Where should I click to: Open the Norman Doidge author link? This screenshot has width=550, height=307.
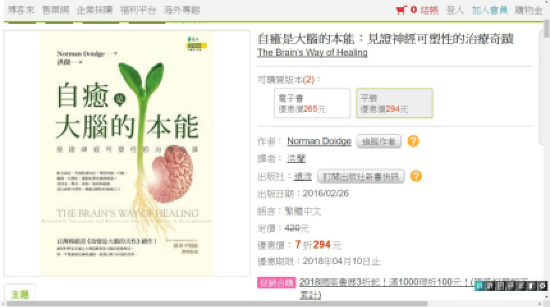click(x=319, y=141)
